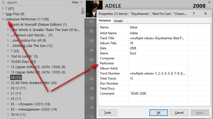Close the Properties dialog

click(x=206, y=14)
